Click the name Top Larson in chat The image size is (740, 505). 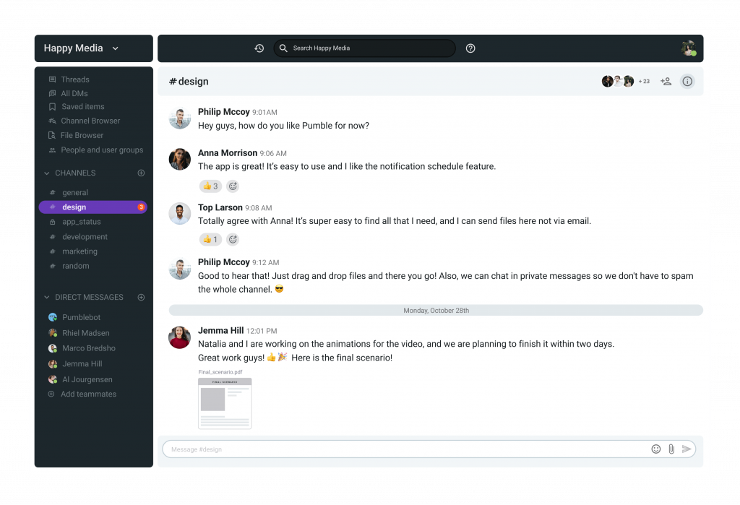[x=220, y=207]
